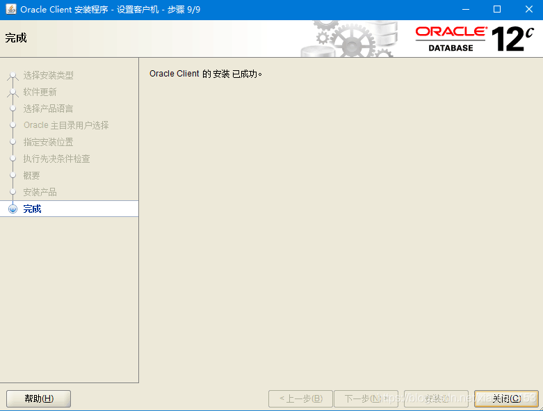Close the installer with the title bar X
Screen dimensions: 543x411
pyautogui.click(x=529, y=9)
